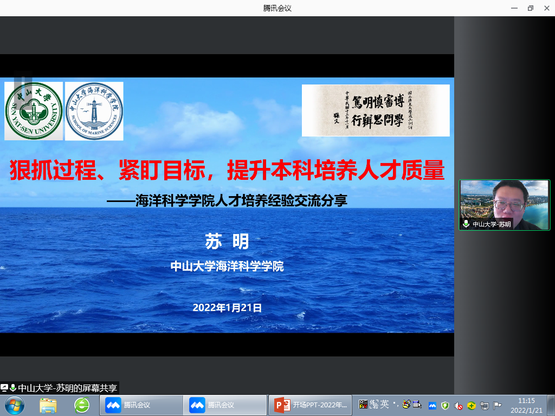Open Action Center flag icon

tap(497, 405)
